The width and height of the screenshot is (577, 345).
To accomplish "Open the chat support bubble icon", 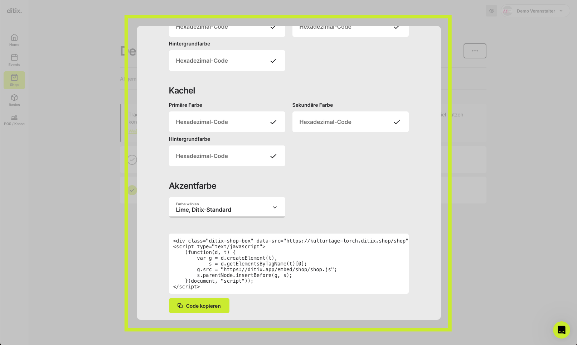I will pos(561,330).
